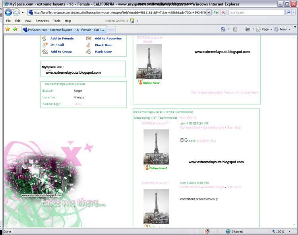The image size is (298, 235).
Task: Click the Add to Friends person icon
Action: tap(44, 38)
